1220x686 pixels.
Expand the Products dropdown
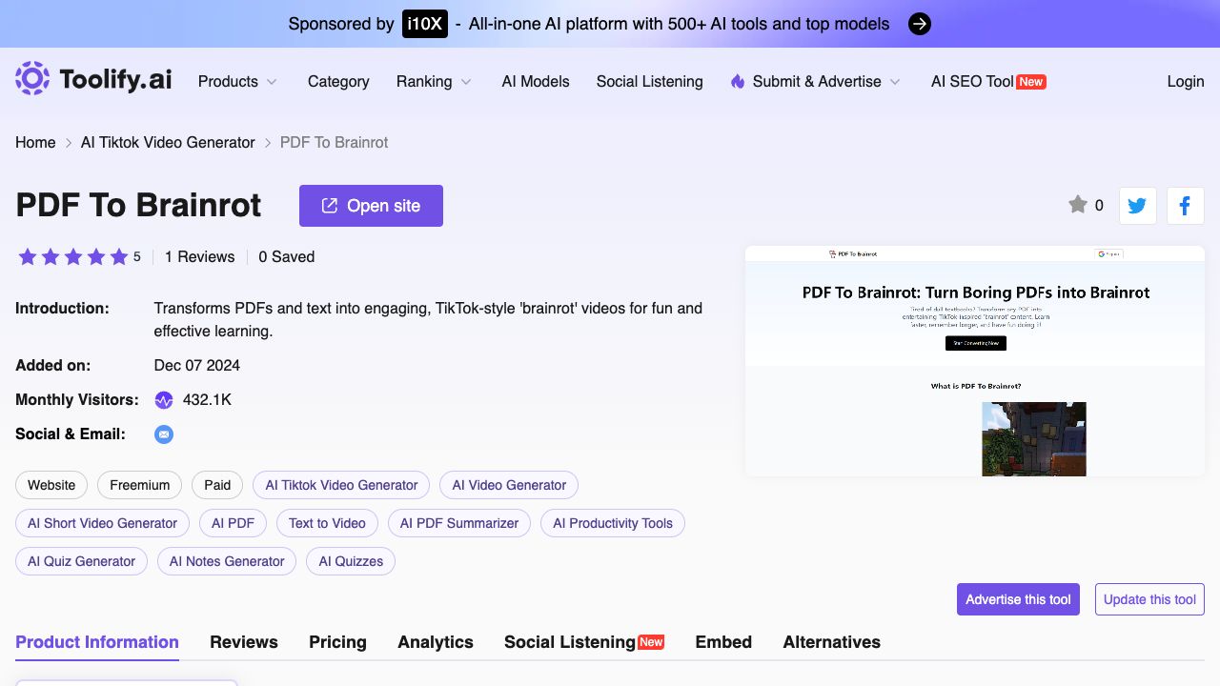[x=237, y=82]
